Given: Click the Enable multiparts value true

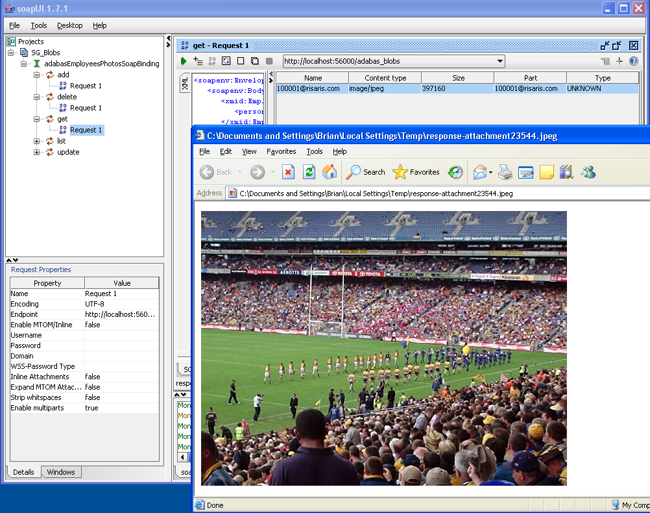Looking at the screenshot, I should click(121, 408).
